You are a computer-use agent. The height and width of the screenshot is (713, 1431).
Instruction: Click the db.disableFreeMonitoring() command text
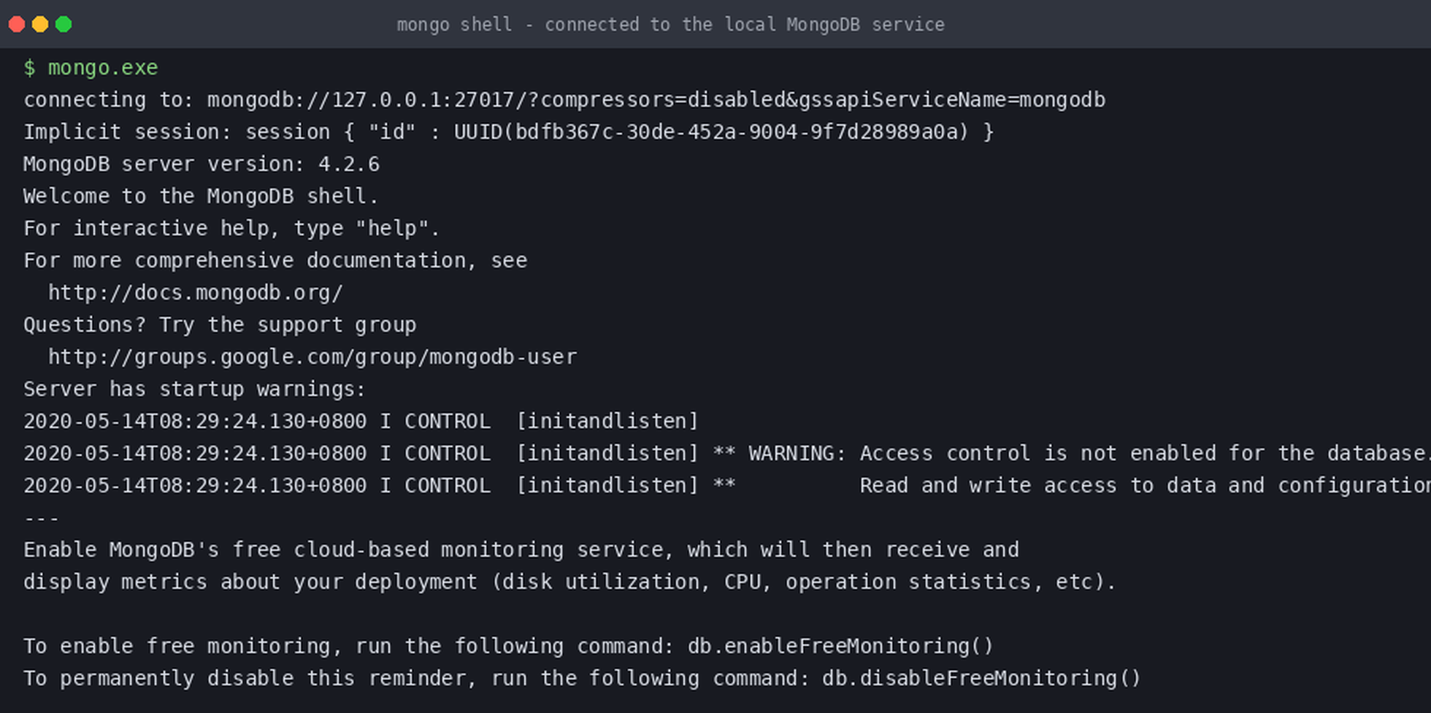(981, 678)
